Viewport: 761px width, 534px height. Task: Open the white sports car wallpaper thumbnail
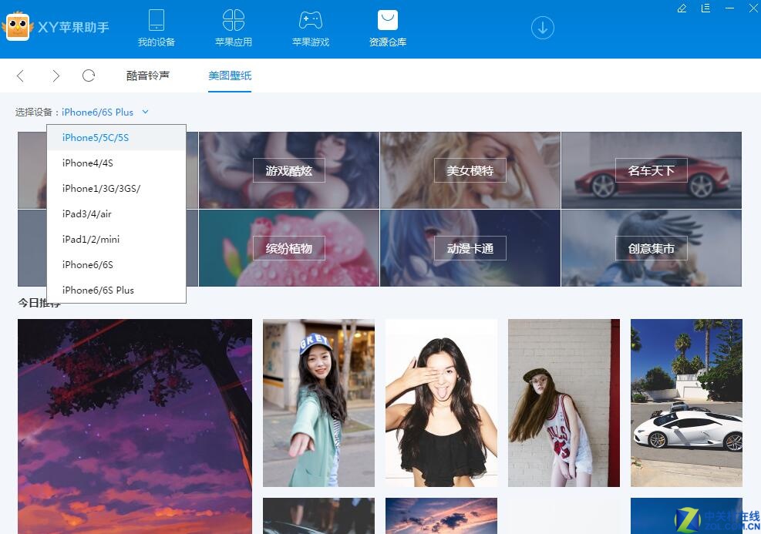(686, 402)
